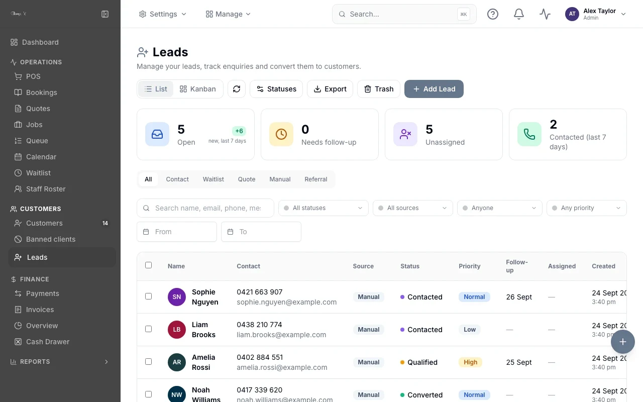Open the All sources filter dropdown
The image size is (643, 402).
coord(413,208)
